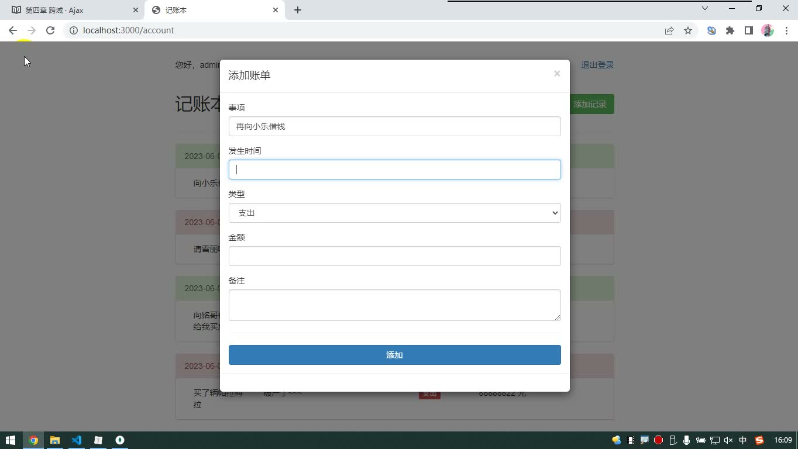Share this page via the share icon
Viewport: 798px width, 449px height.
[x=669, y=30]
